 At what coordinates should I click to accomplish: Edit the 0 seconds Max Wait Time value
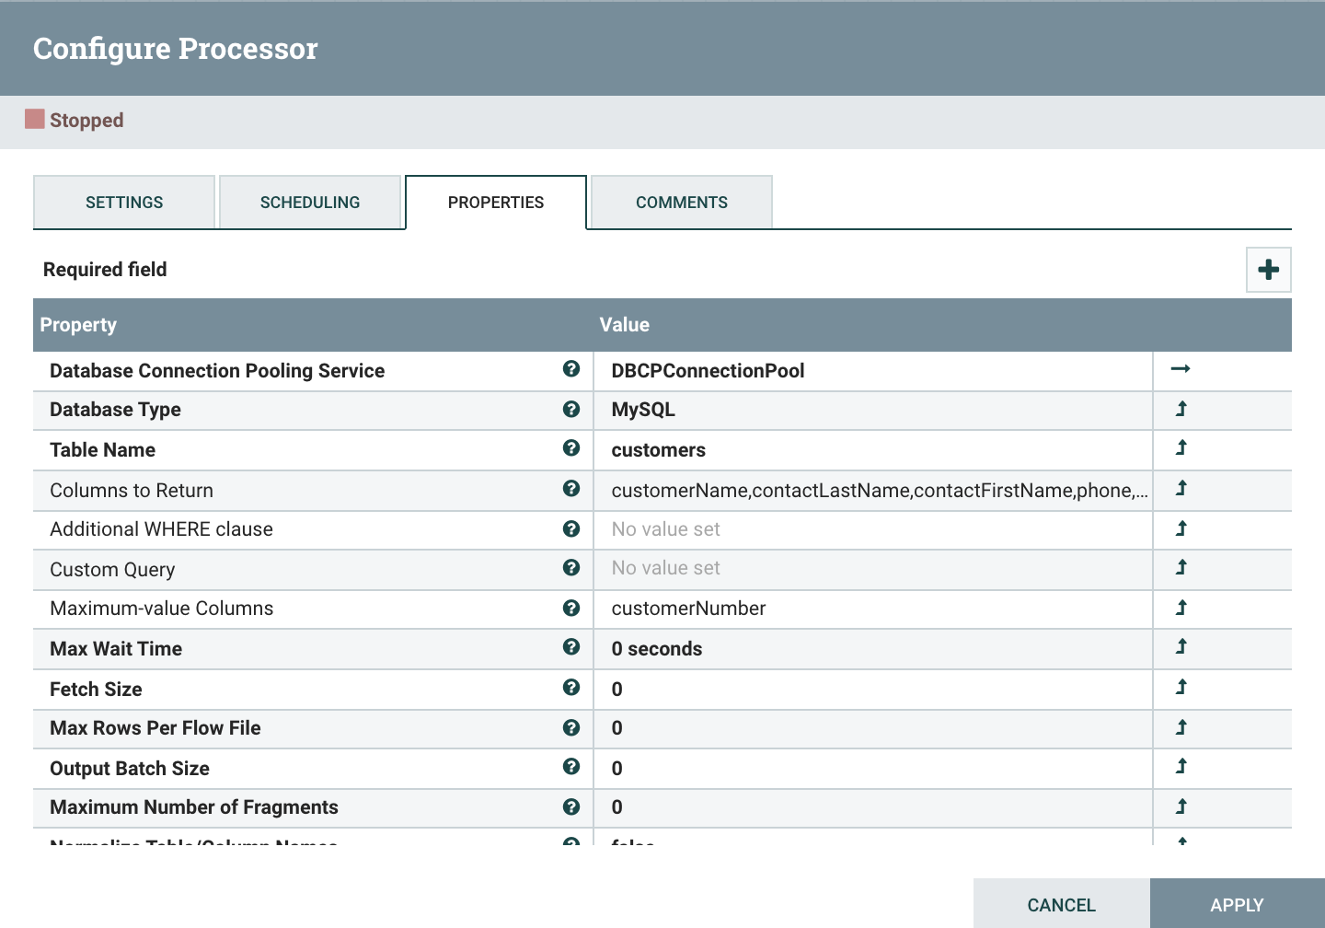tap(873, 649)
